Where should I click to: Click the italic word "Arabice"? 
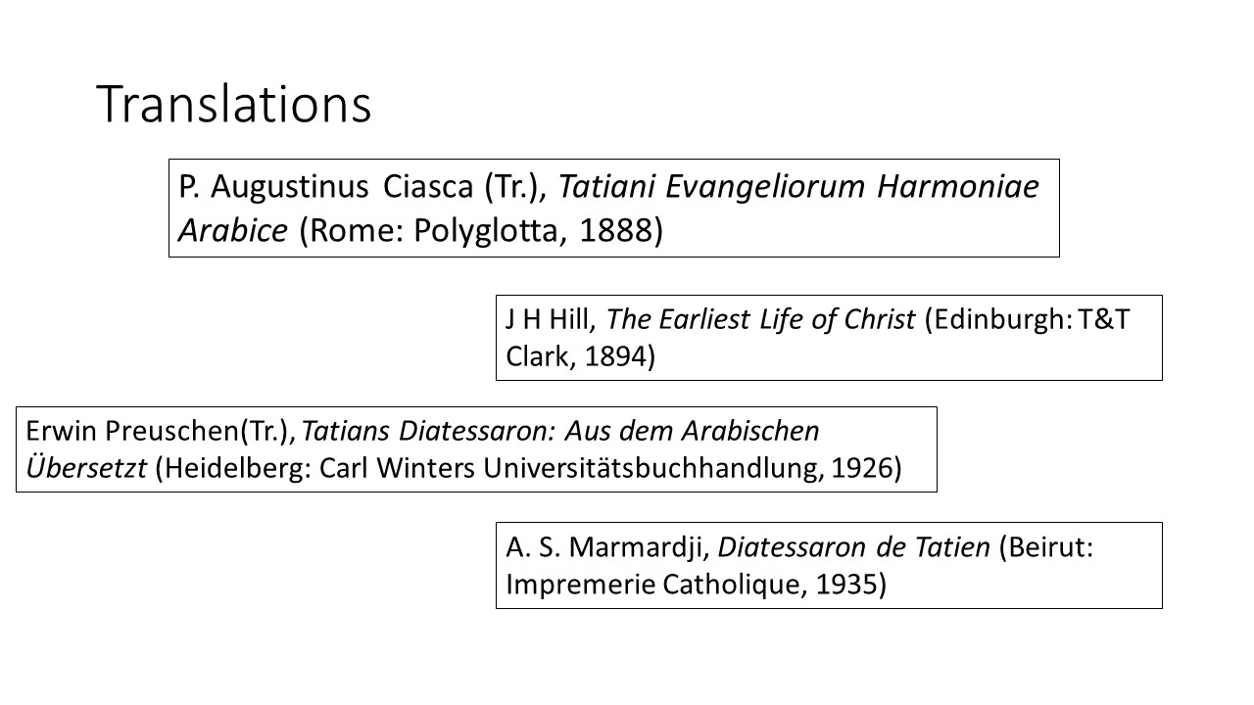click(234, 230)
